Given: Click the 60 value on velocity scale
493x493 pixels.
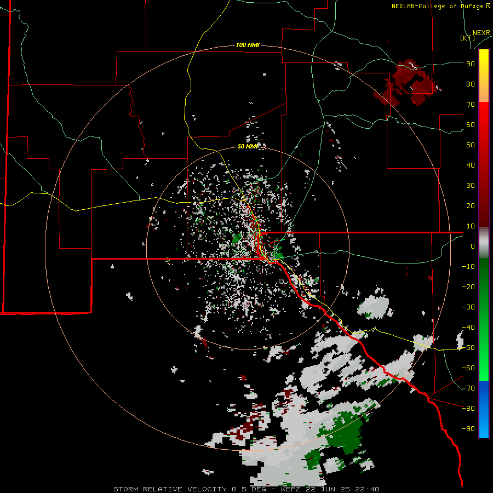Looking at the screenshot, I should tap(471, 125).
